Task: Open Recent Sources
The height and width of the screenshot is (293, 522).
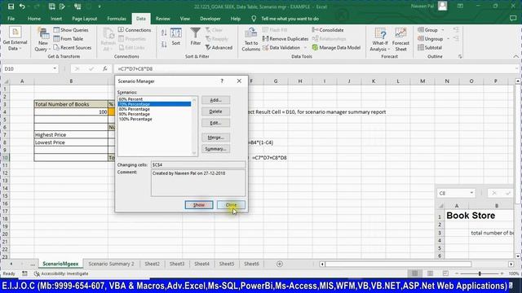Action: pyautogui.click(x=73, y=47)
